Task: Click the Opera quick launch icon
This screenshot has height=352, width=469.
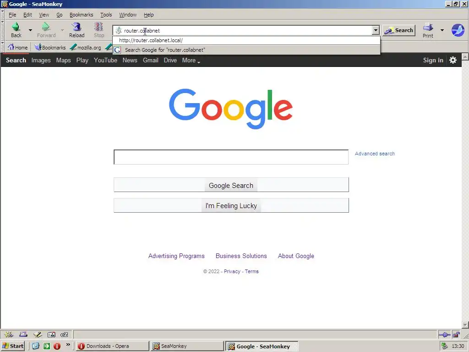Action: 57,346
